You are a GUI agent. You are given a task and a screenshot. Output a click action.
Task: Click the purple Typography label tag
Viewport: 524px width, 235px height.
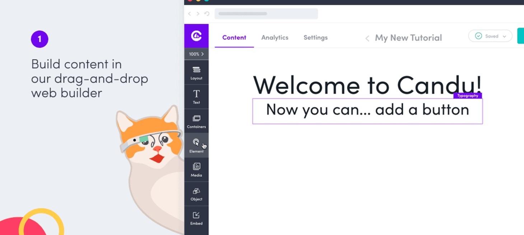pyautogui.click(x=468, y=96)
